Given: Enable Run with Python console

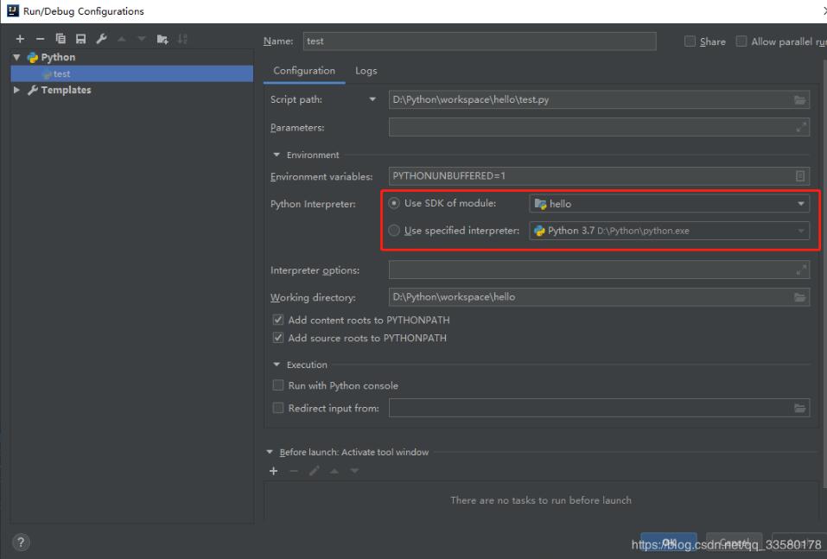Looking at the screenshot, I should pyautogui.click(x=278, y=385).
